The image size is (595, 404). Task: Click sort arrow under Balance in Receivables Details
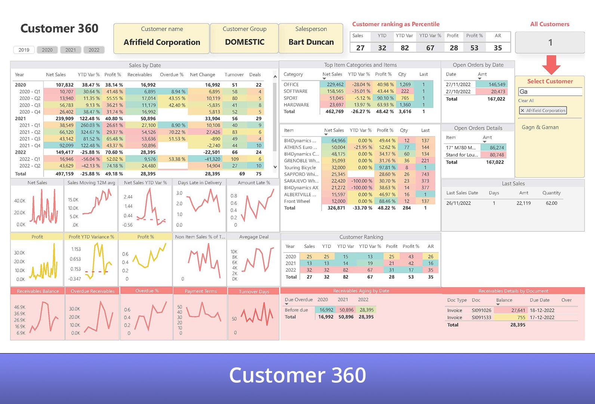[x=498, y=304]
